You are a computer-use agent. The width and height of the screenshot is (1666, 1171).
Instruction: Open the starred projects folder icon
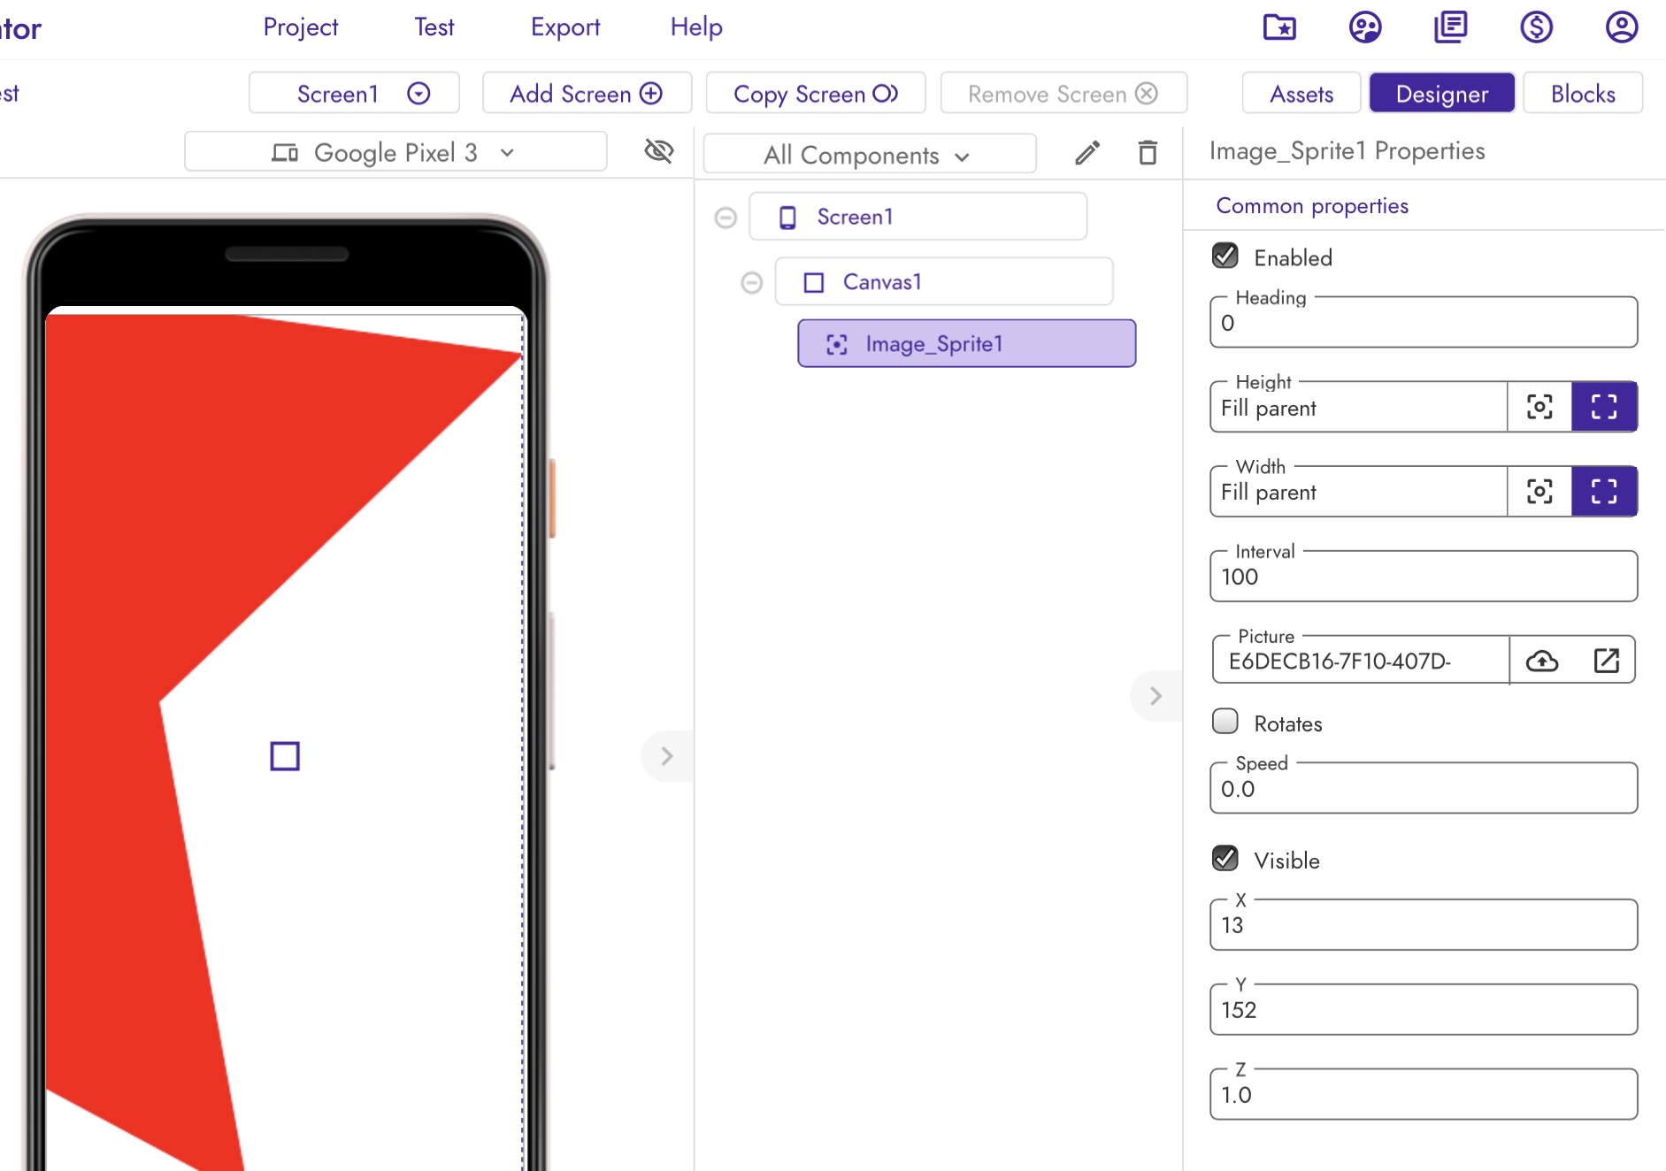tap(1279, 27)
